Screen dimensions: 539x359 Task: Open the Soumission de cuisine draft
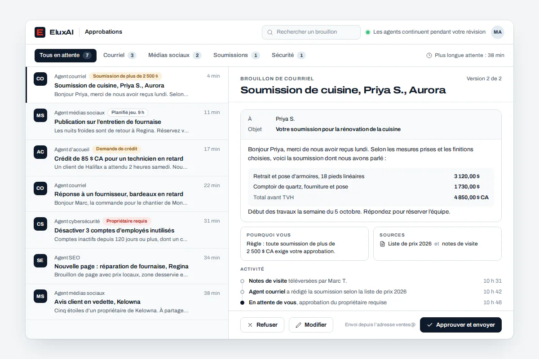127,85
